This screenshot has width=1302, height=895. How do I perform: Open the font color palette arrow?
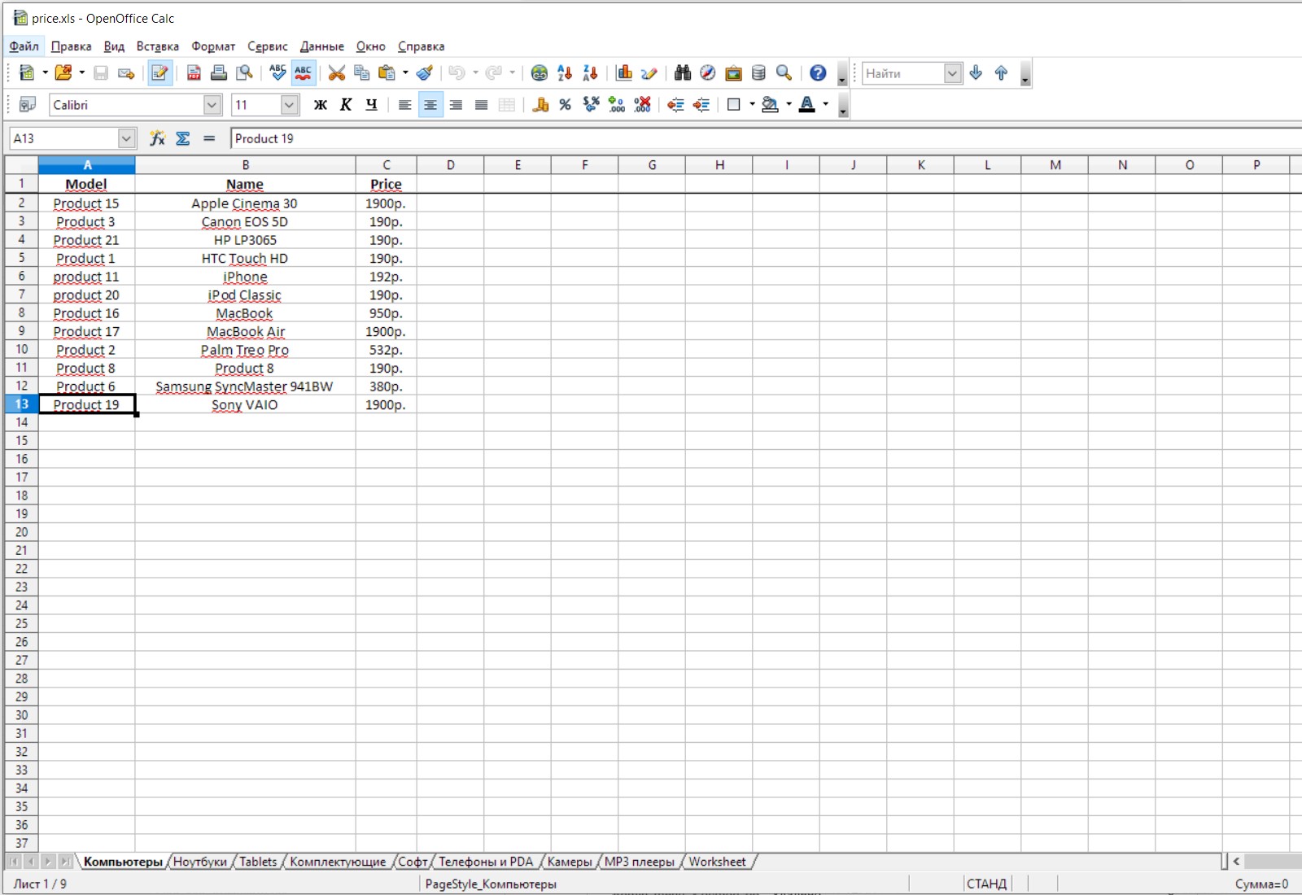pyautogui.click(x=826, y=105)
